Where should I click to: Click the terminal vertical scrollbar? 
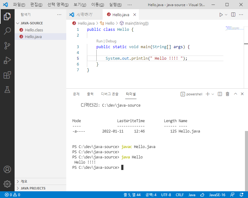(246, 161)
